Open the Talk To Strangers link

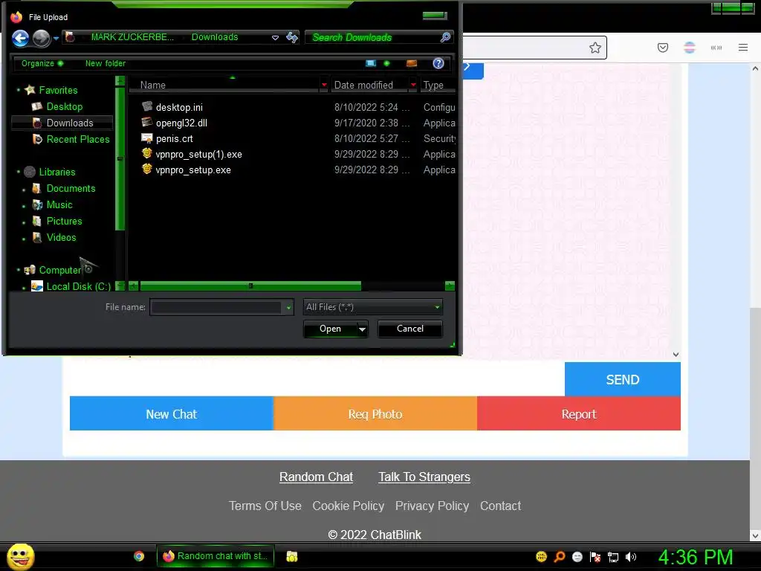tap(424, 477)
